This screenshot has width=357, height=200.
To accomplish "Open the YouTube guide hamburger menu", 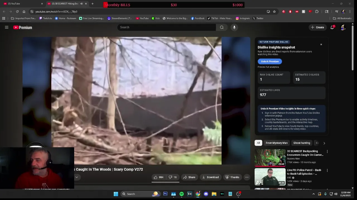I will point(7,27).
